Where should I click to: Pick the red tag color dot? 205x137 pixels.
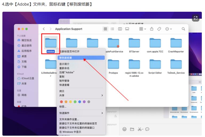pos(62,102)
